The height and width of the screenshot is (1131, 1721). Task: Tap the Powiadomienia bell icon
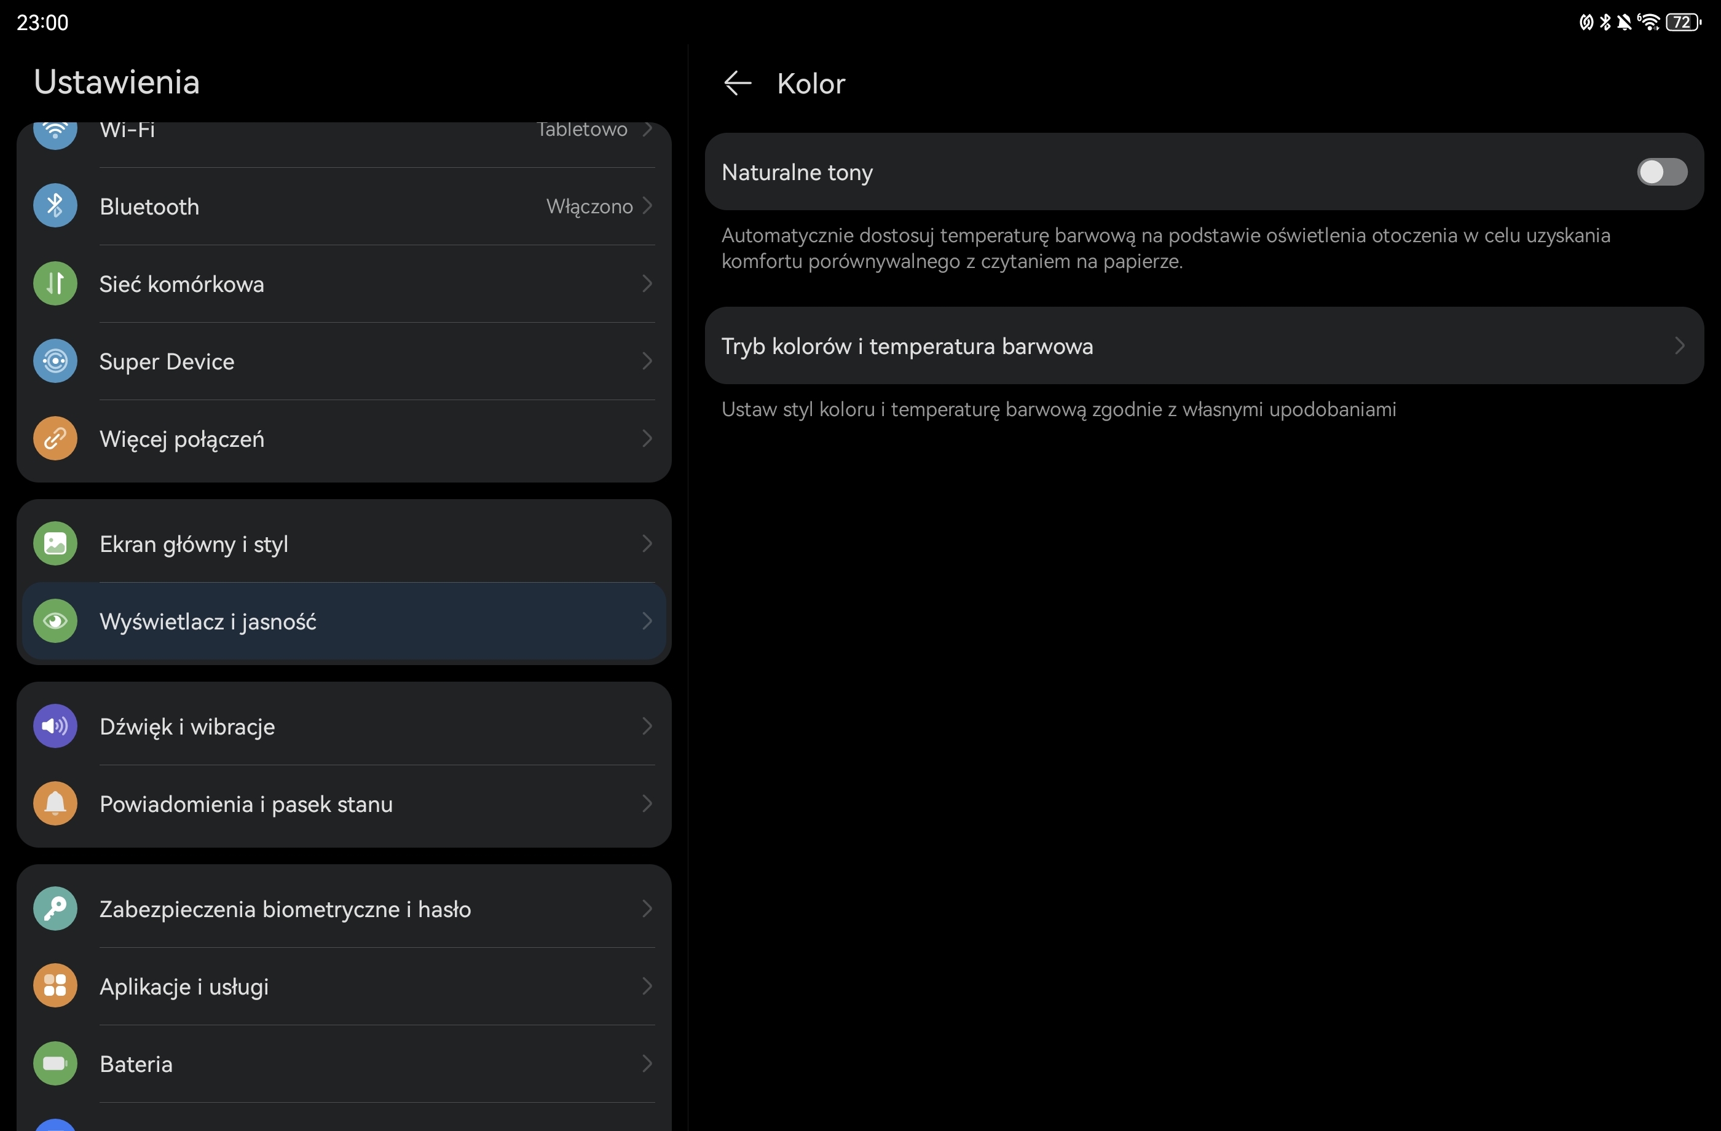point(55,803)
